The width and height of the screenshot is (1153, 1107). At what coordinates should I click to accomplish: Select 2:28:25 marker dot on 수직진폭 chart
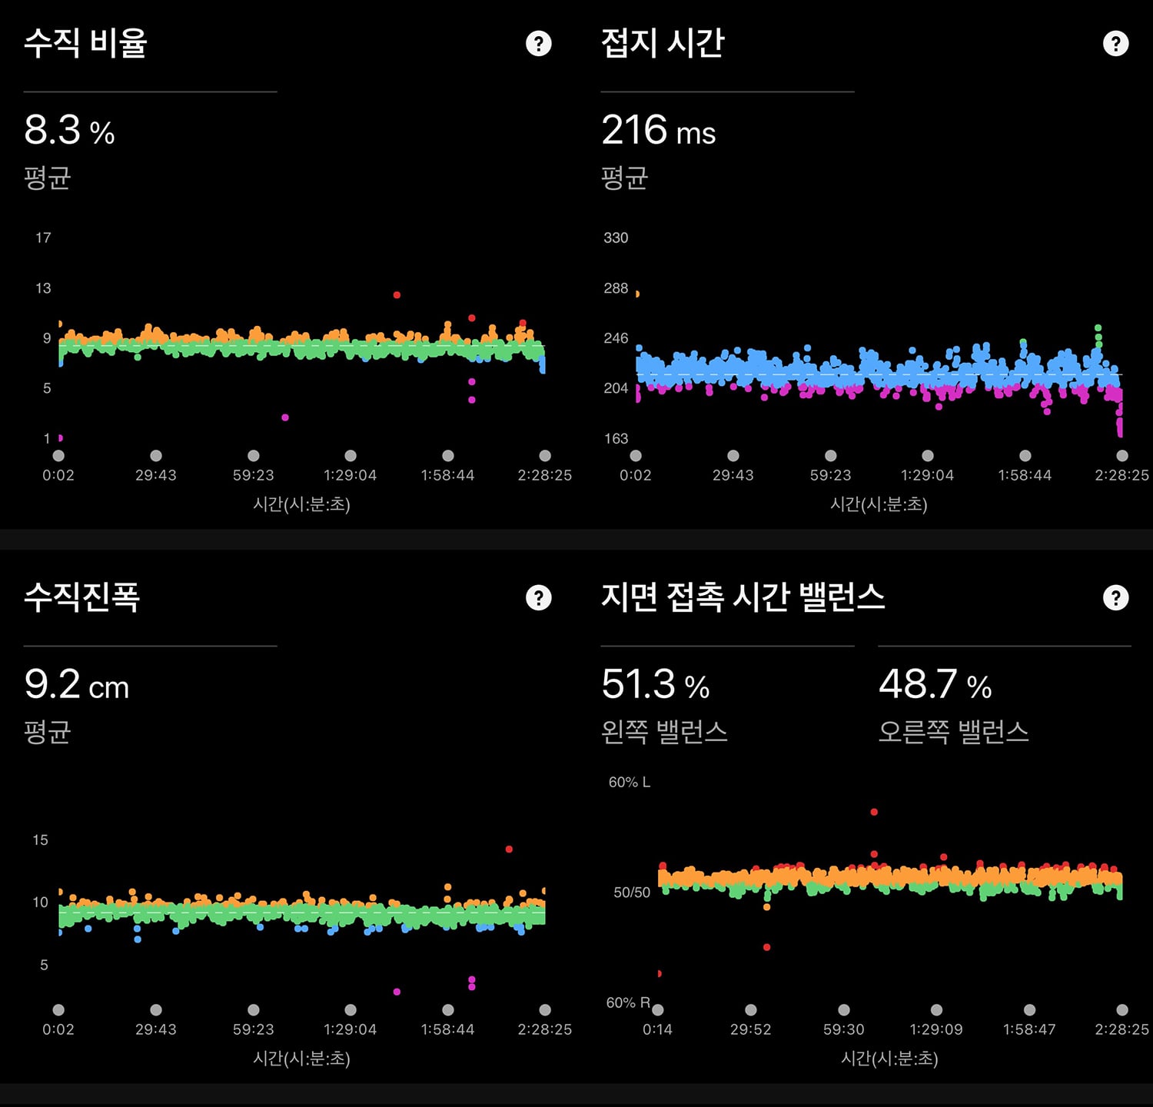545,1010
